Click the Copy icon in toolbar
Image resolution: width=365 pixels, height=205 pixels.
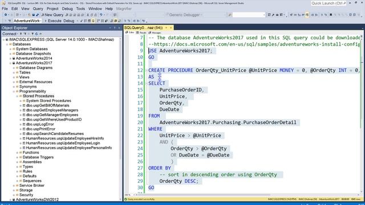click(92, 15)
